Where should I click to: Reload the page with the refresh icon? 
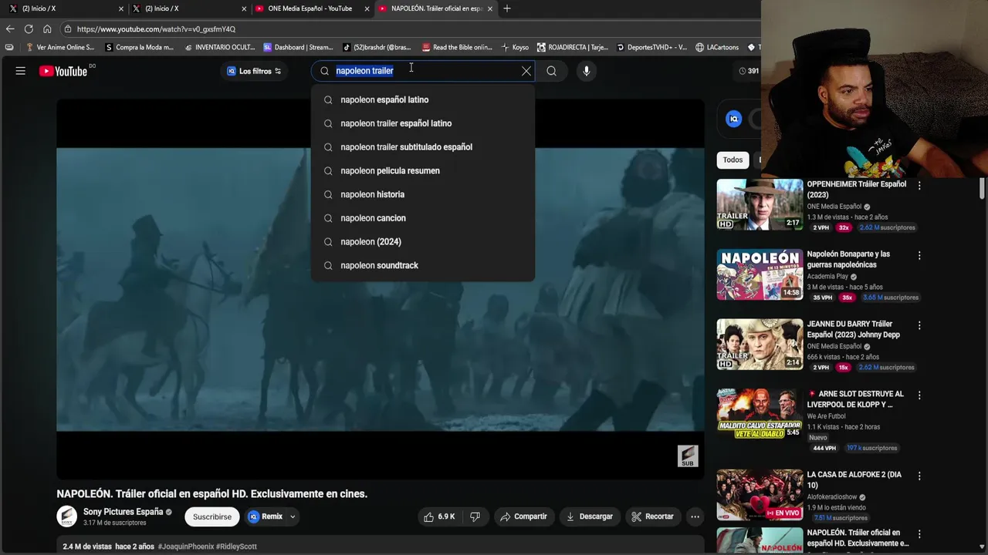[x=29, y=29]
